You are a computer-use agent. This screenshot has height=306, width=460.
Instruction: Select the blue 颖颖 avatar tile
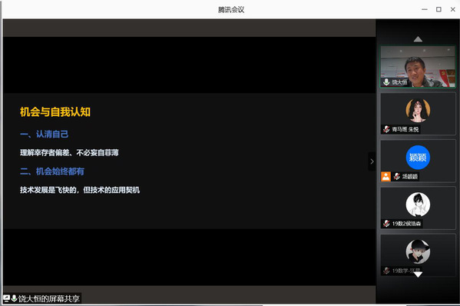418,158
